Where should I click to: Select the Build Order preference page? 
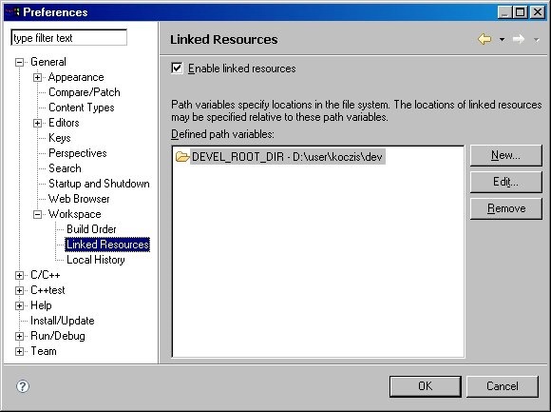click(x=91, y=229)
